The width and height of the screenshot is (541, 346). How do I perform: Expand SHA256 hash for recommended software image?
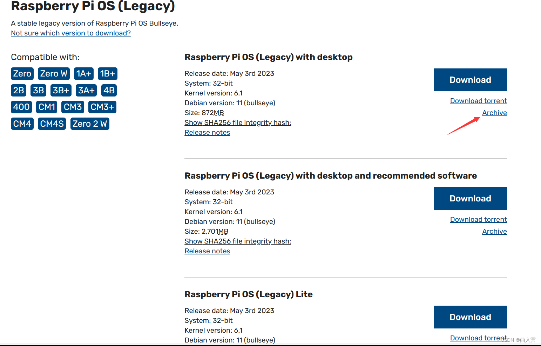tap(238, 241)
